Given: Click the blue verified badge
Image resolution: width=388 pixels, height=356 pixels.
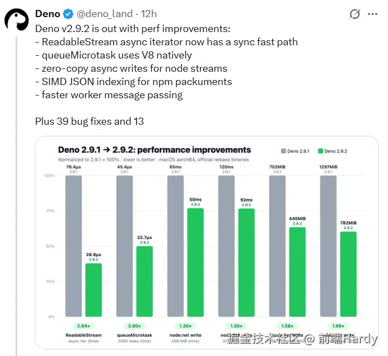Looking at the screenshot, I should 68,14.
